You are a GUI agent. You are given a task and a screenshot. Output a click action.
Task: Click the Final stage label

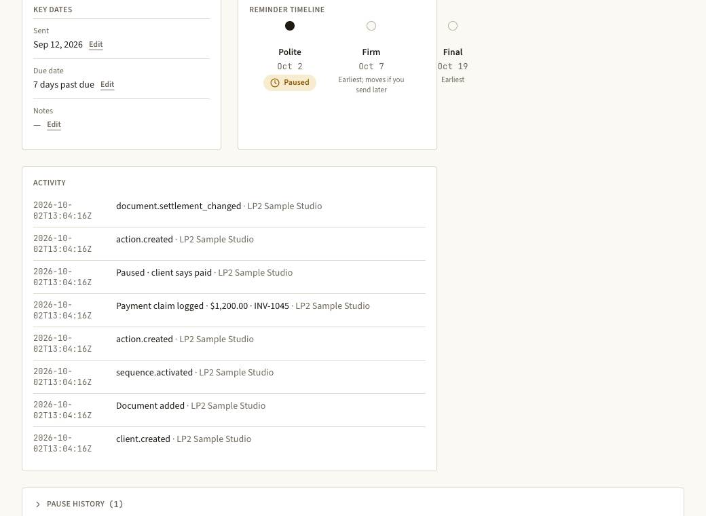(x=453, y=52)
